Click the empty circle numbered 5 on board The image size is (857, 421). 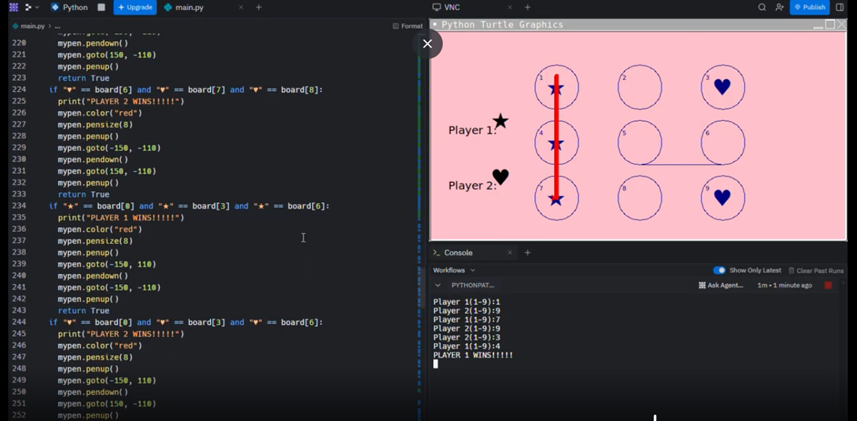point(639,143)
